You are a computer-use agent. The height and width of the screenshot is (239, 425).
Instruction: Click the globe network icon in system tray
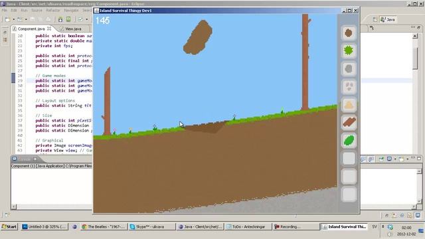(390, 227)
